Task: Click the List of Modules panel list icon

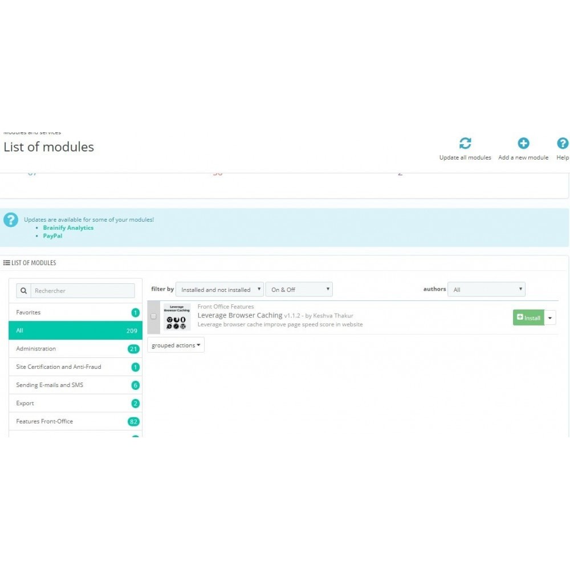Action: pyautogui.click(x=6, y=263)
